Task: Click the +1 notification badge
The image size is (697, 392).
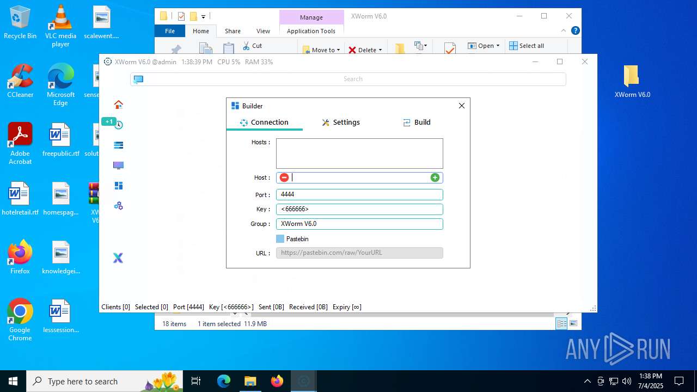Action: click(109, 121)
